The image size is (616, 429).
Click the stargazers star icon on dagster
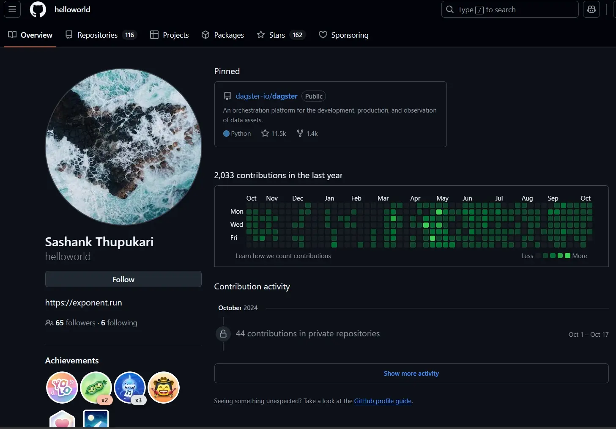(x=265, y=133)
